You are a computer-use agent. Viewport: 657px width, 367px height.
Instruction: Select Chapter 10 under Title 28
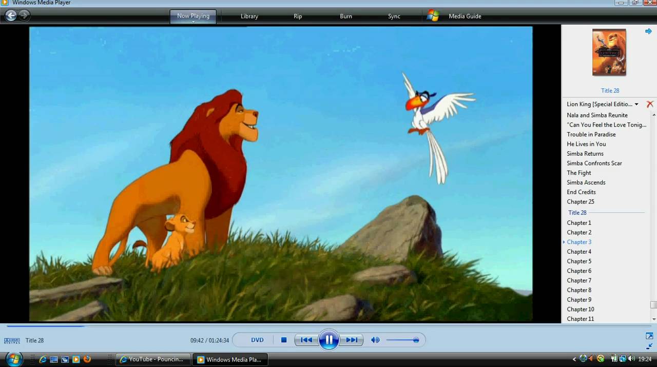(581, 310)
